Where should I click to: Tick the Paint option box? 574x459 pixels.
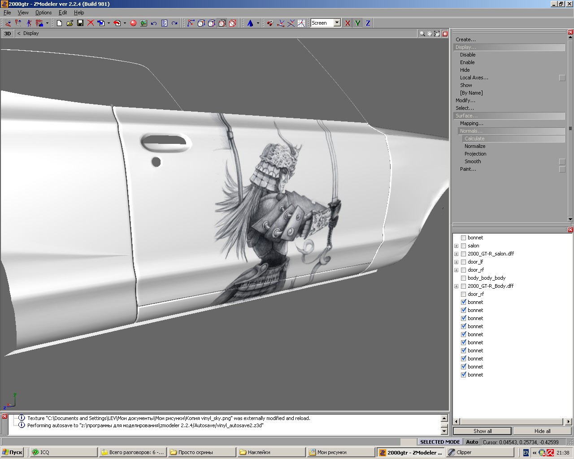click(x=562, y=169)
